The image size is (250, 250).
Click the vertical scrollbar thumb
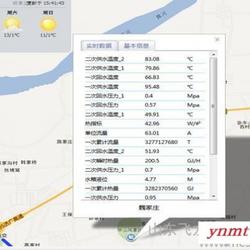tap(213, 106)
